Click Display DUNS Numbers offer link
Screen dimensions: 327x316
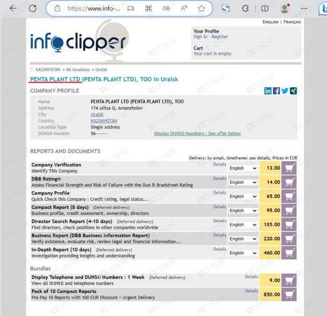click(x=197, y=133)
